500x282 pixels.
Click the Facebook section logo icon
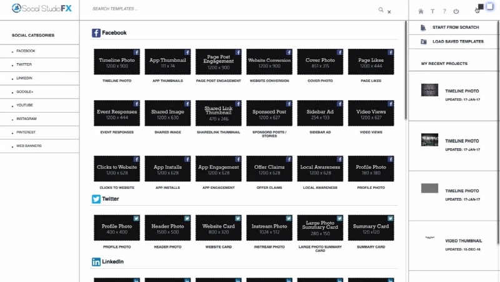(96, 33)
